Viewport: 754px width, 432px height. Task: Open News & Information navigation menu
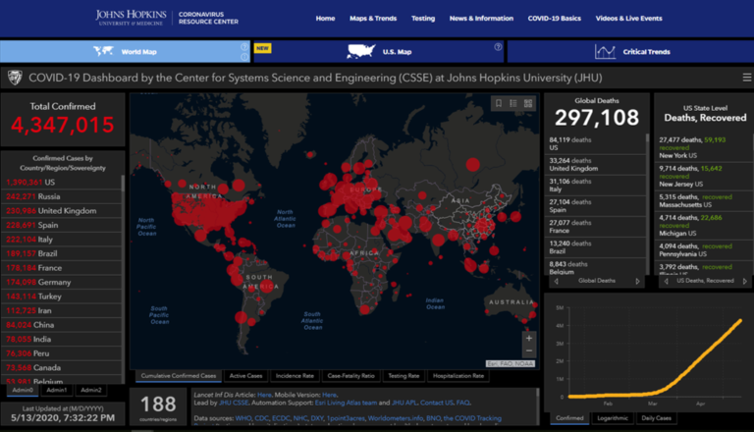pyautogui.click(x=481, y=19)
